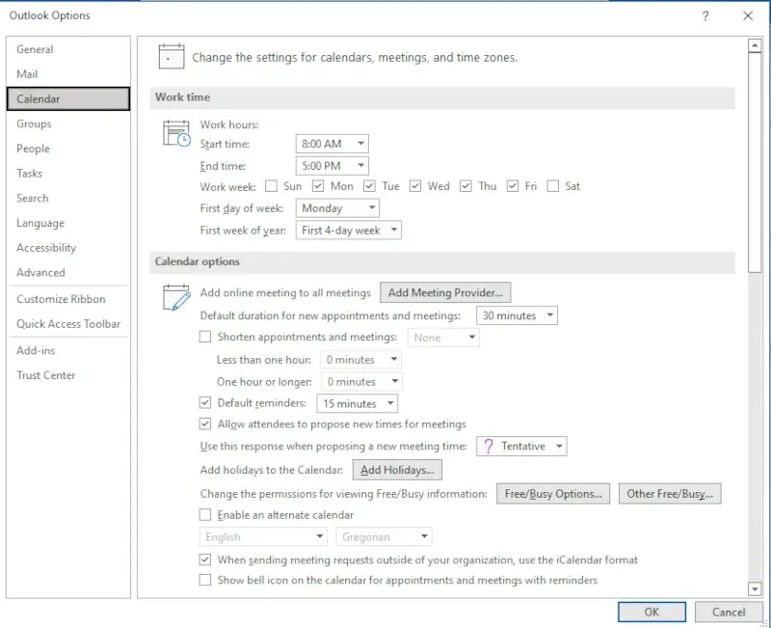Open the Tentative response dropdown

(521, 446)
